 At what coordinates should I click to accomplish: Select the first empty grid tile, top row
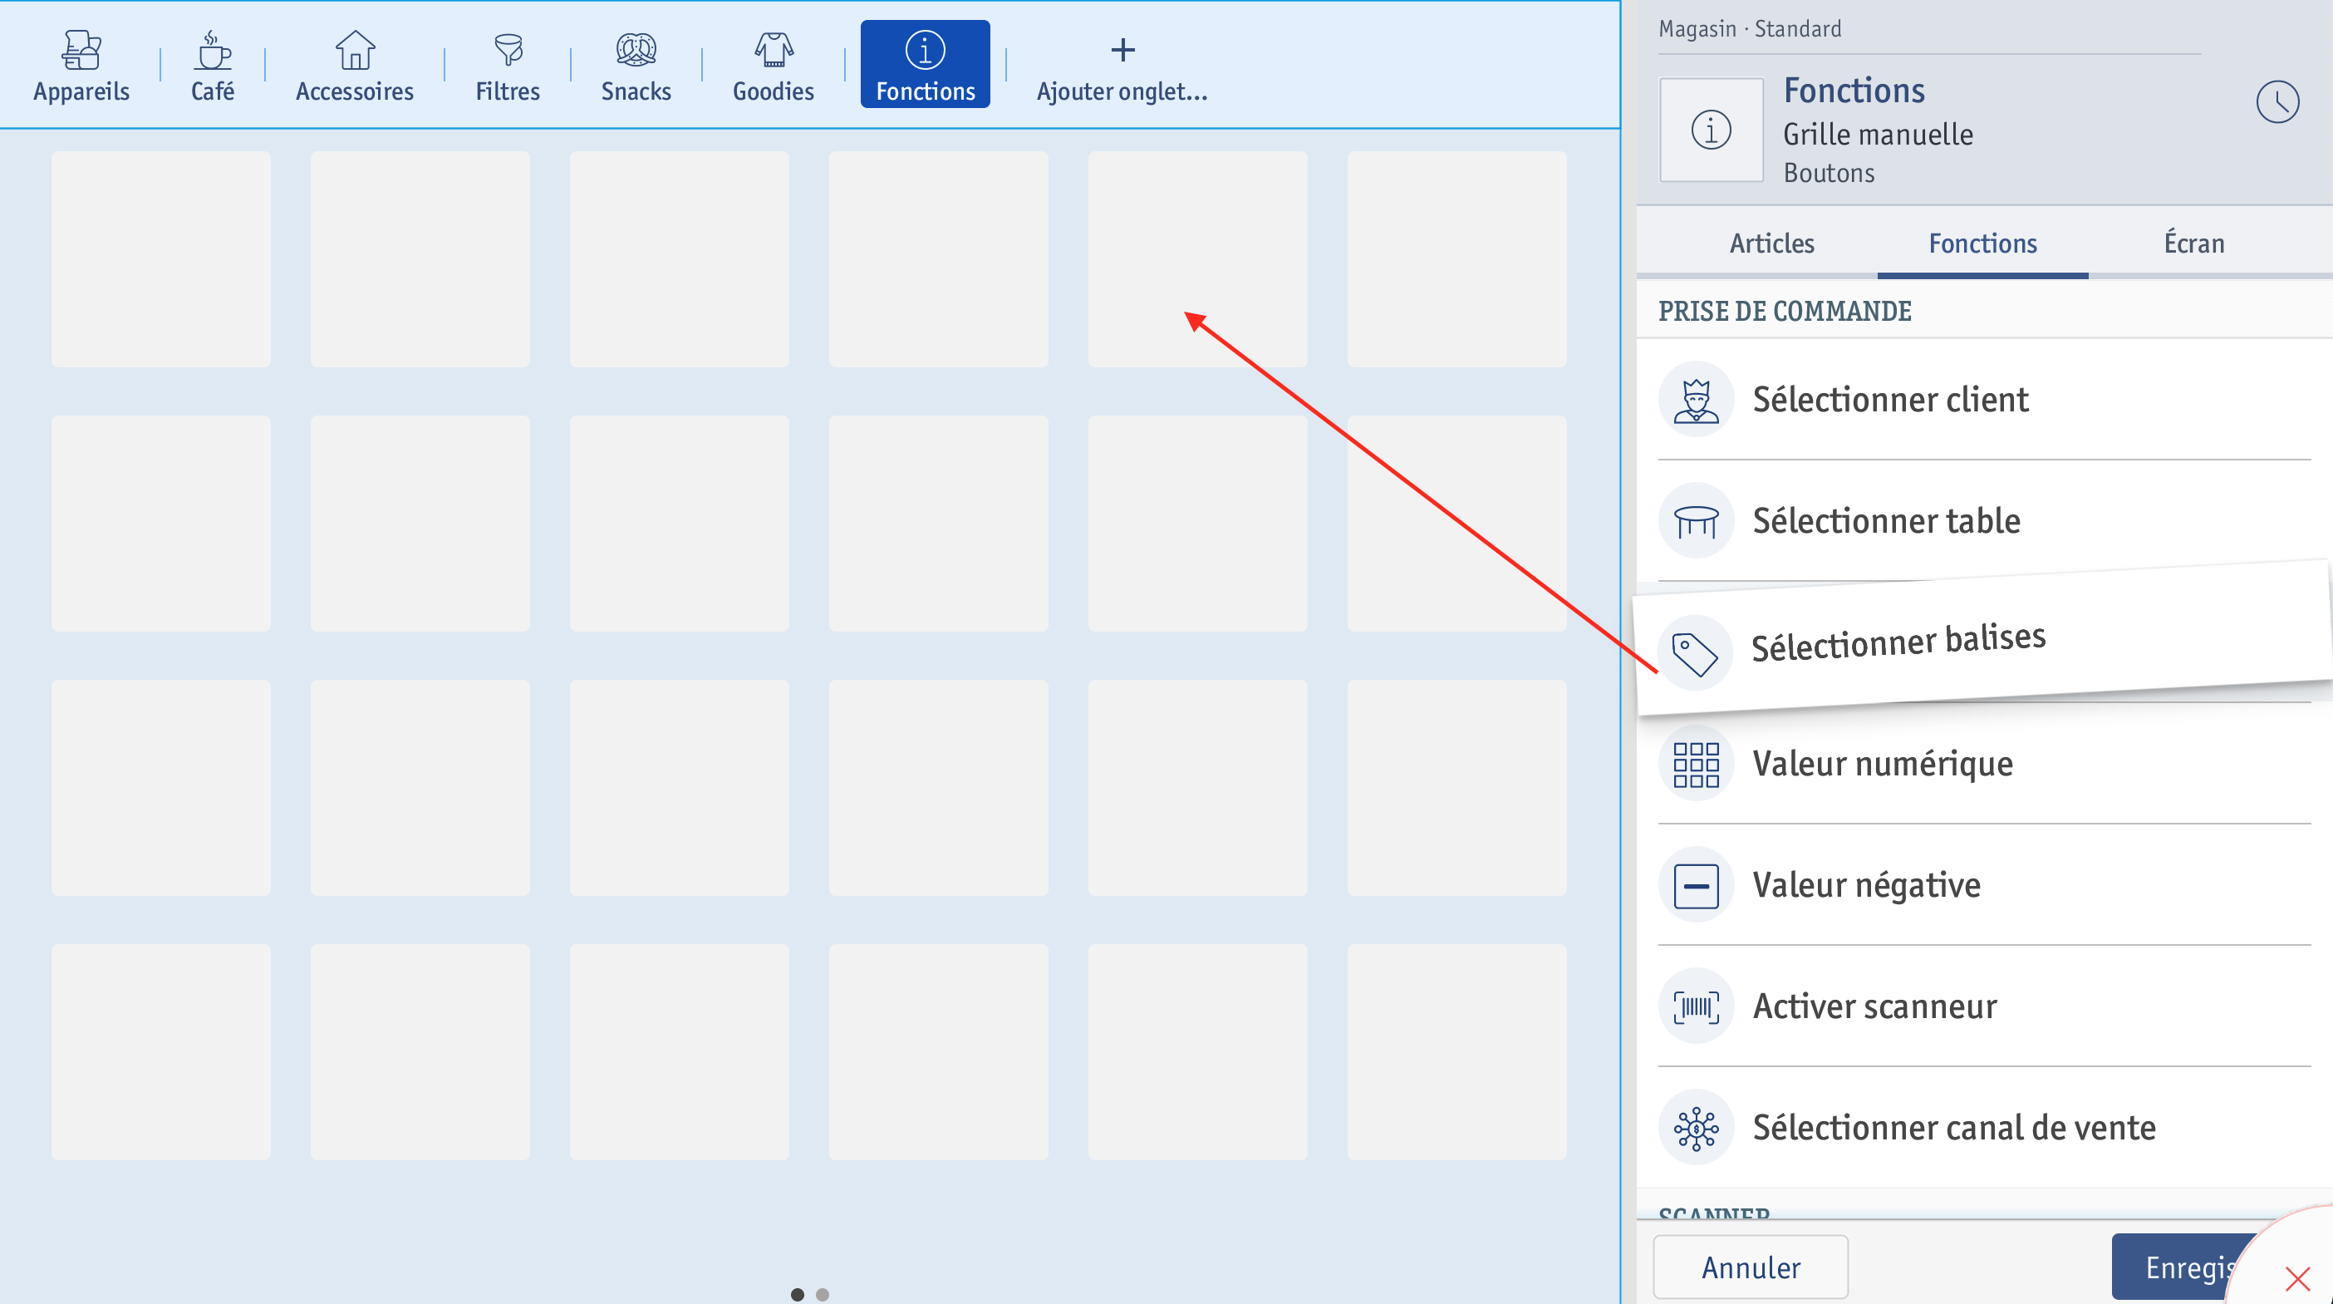[x=161, y=259]
